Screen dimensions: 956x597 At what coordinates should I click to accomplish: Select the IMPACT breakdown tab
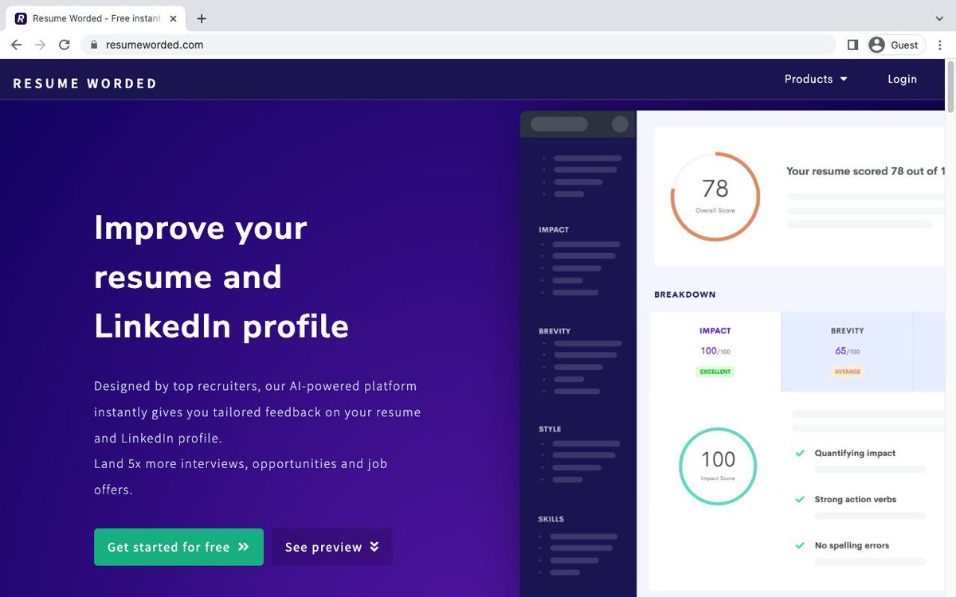click(715, 351)
